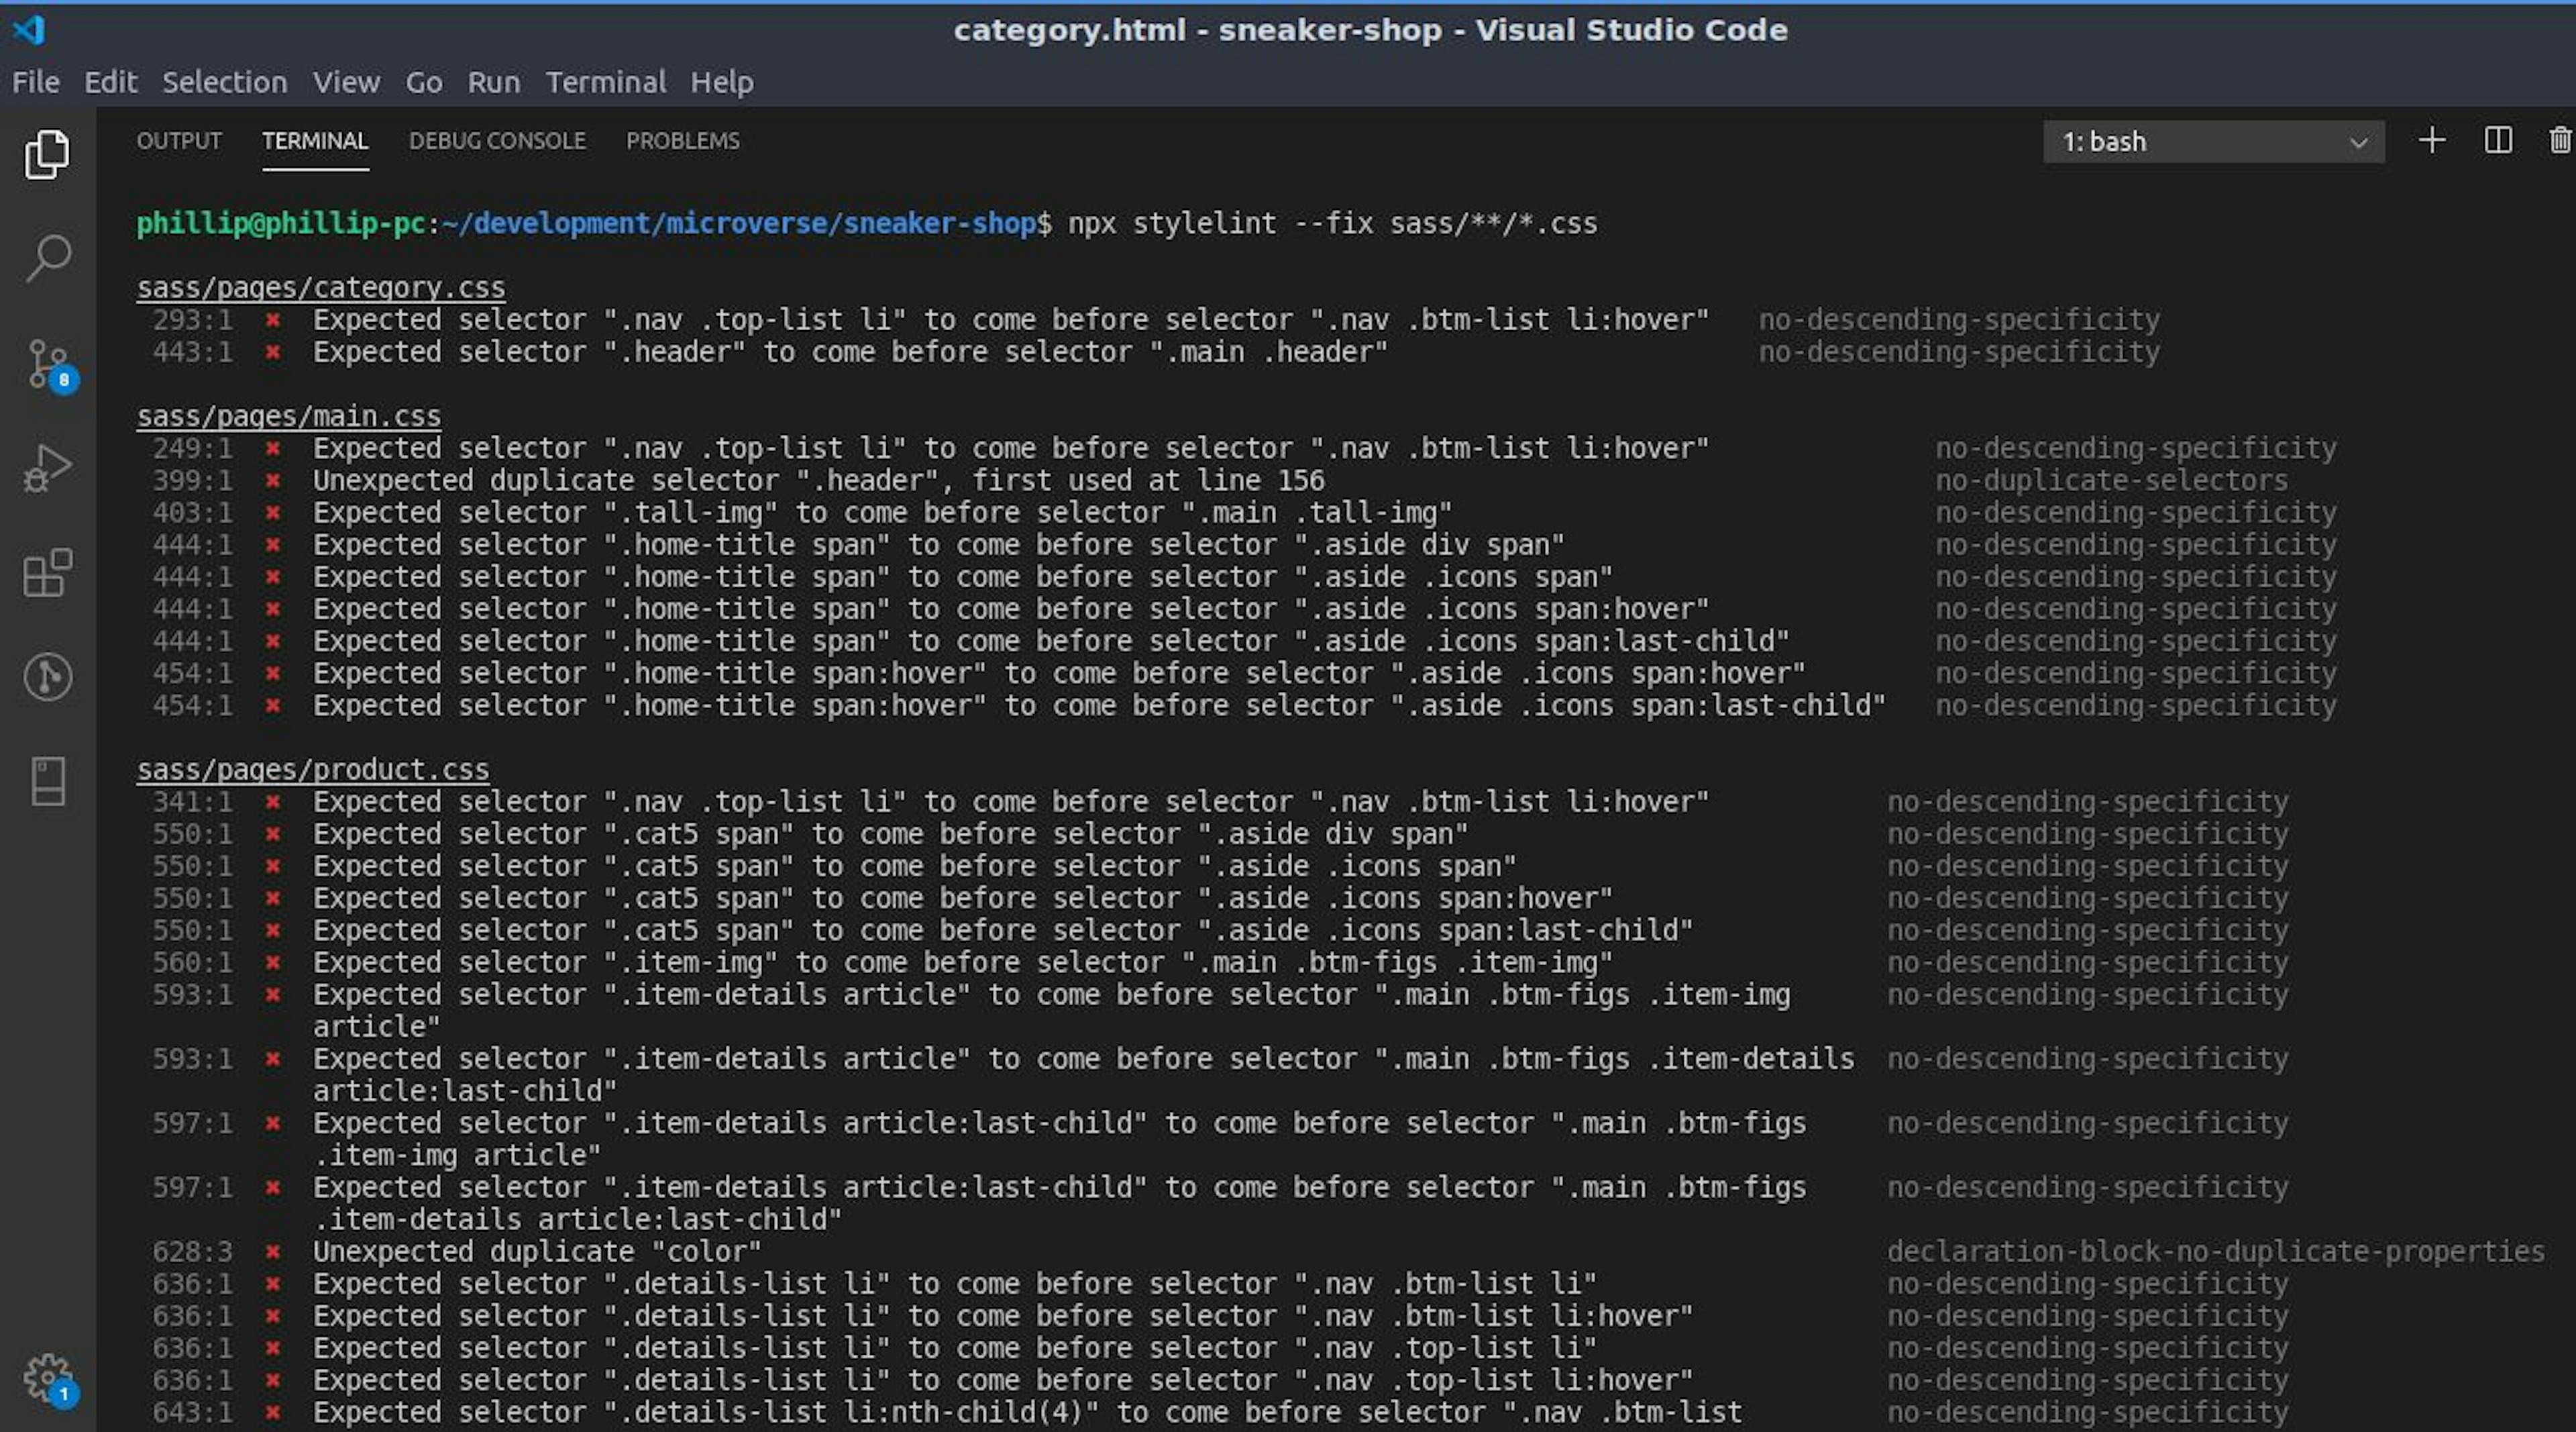Open the Manage gear settings icon
The height and width of the screenshot is (1432, 2576).
click(x=49, y=1380)
